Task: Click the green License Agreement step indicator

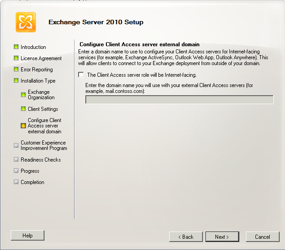Action: click(16, 58)
